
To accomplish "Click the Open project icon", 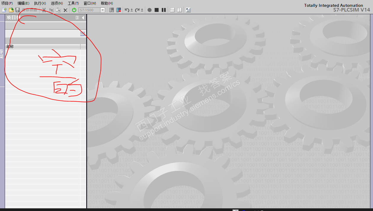I will point(11,10).
